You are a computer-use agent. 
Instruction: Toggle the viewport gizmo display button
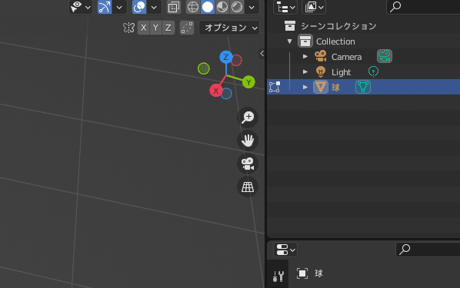pyautogui.click(x=105, y=7)
